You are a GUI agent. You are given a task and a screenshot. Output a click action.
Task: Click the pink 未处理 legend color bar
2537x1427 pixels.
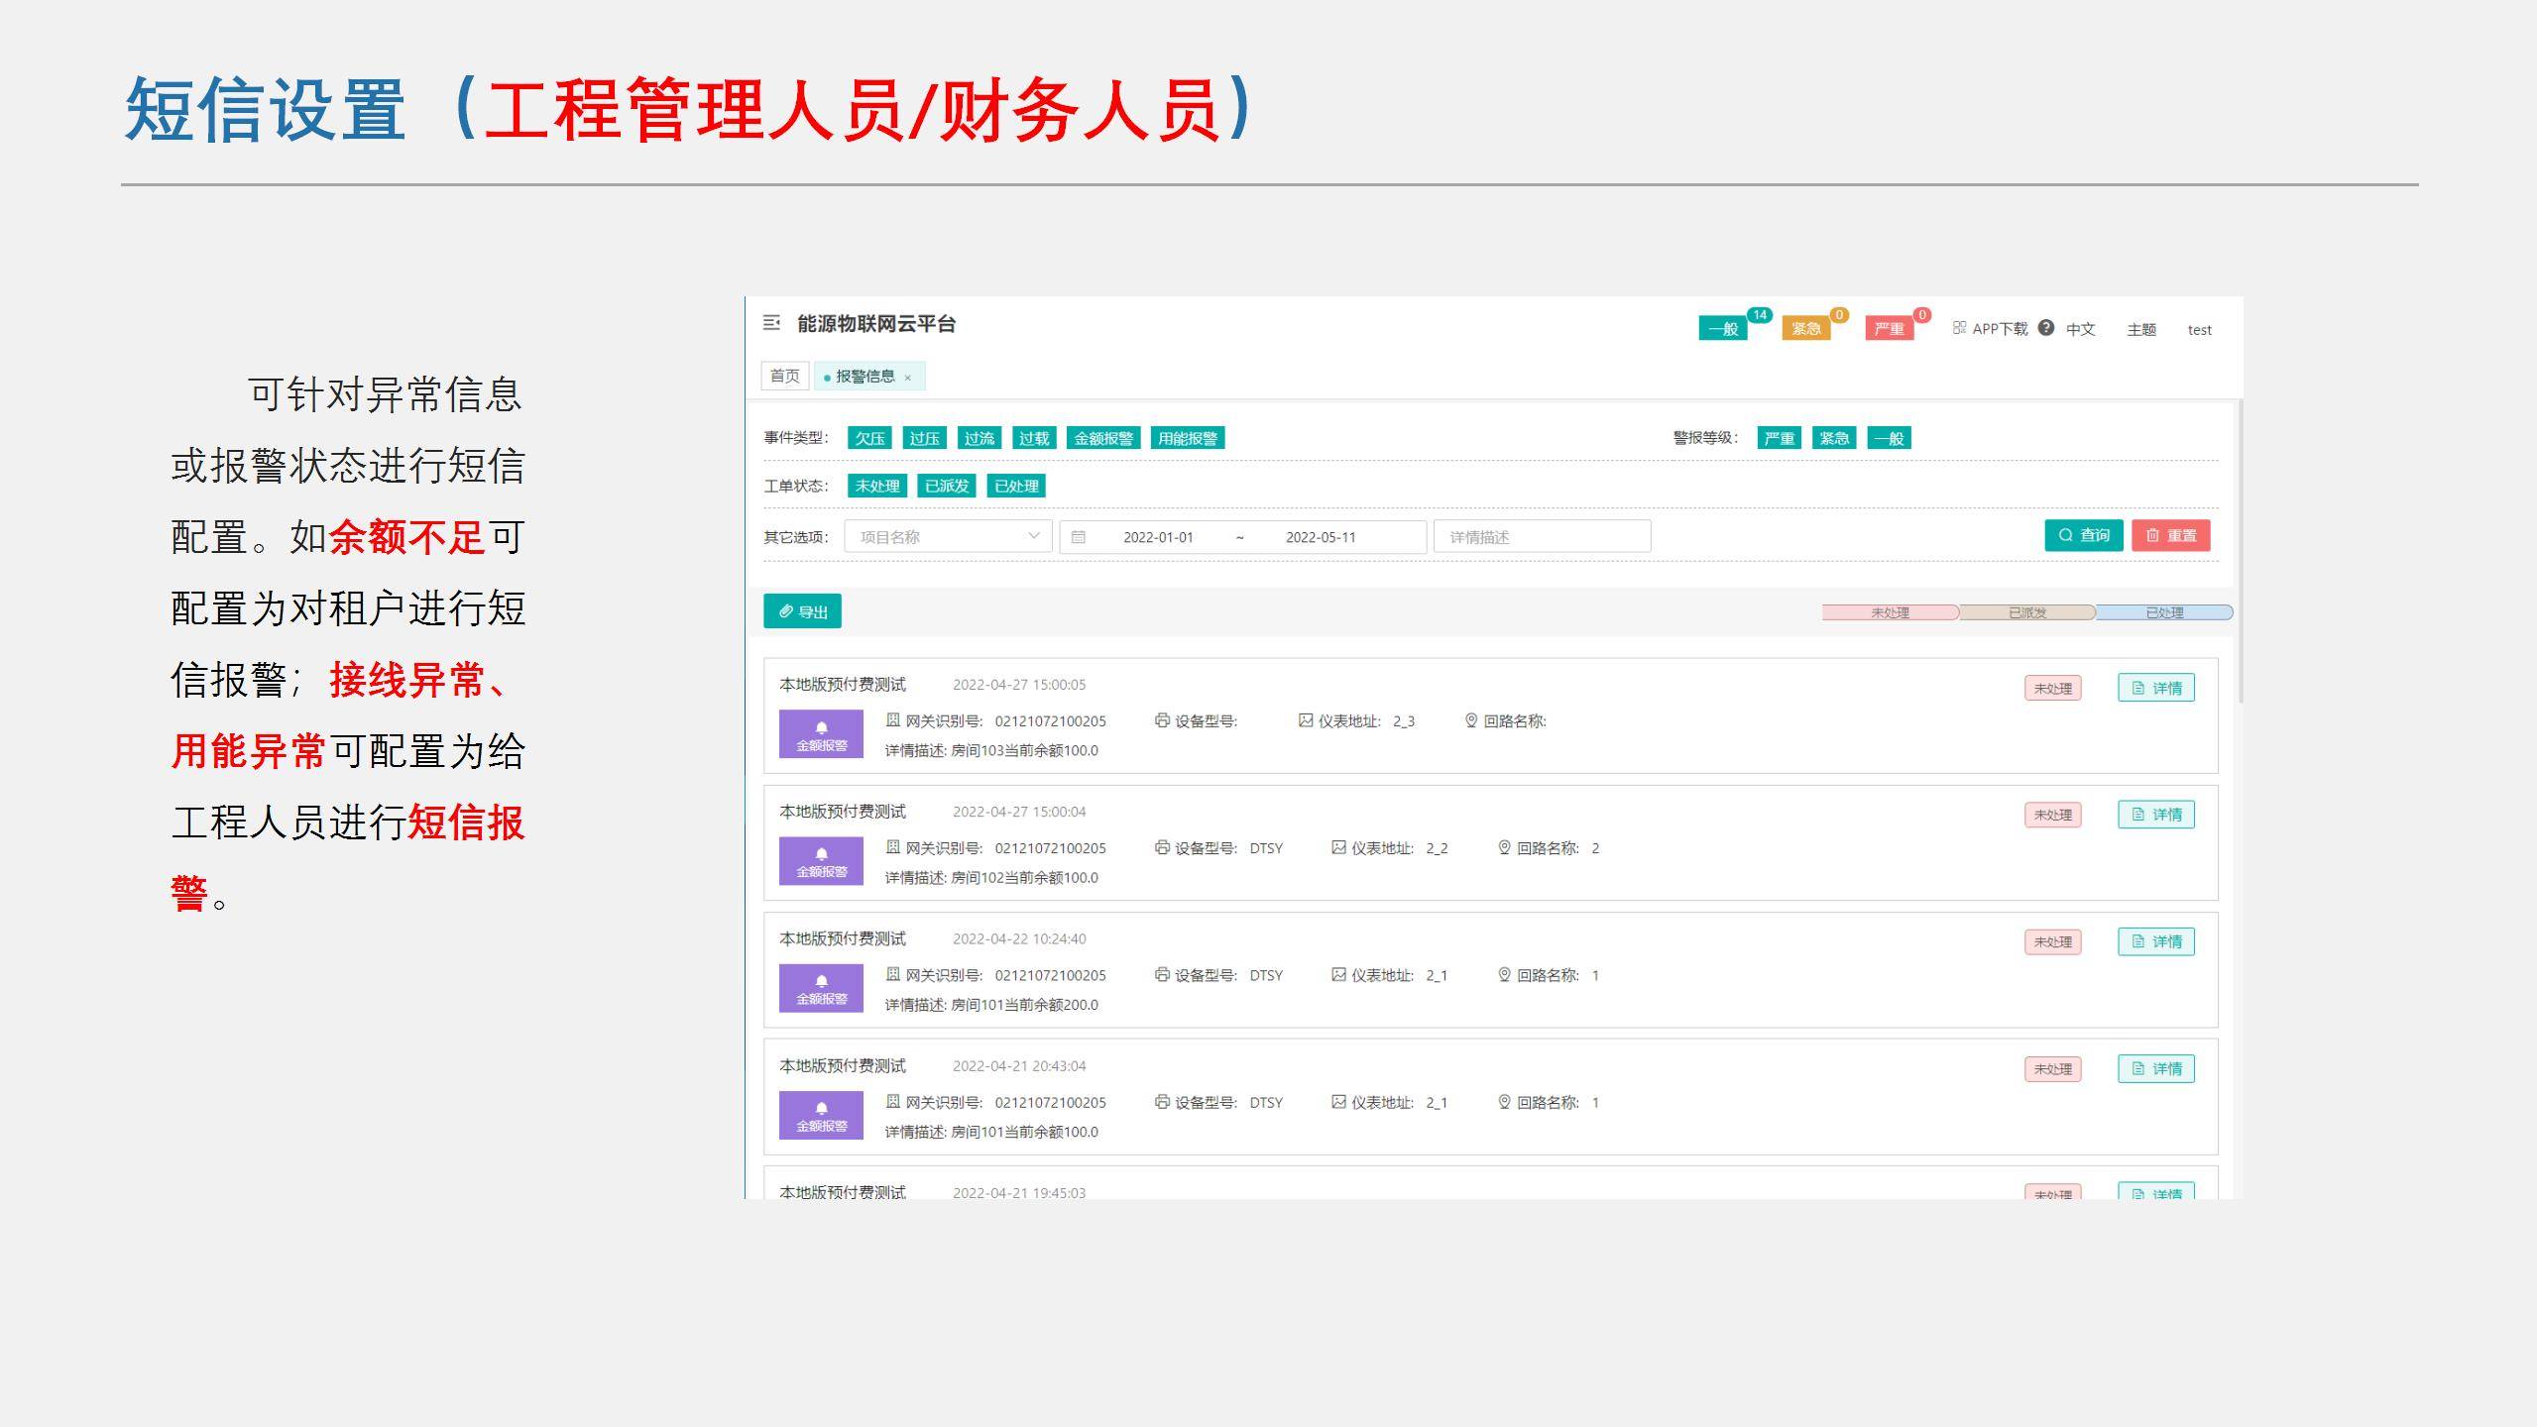tap(1890, 612)
